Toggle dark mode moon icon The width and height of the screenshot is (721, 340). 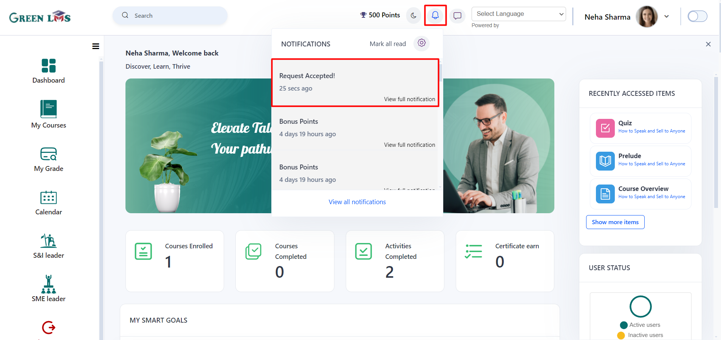414,15
